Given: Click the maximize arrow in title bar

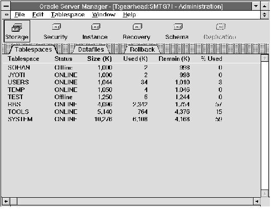Looking at the screenshot, I should (x=265, y=6).
